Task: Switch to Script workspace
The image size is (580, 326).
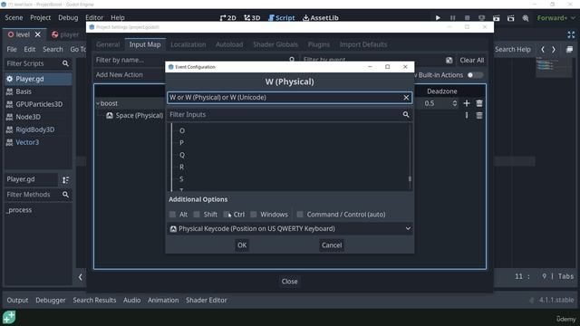Action: pyautogui.click(x=282, y=18)
